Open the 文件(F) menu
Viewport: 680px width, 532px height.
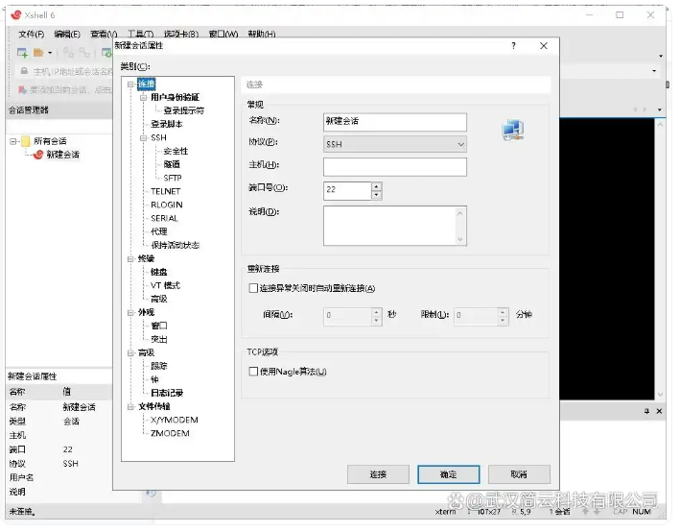coord(32,34)
